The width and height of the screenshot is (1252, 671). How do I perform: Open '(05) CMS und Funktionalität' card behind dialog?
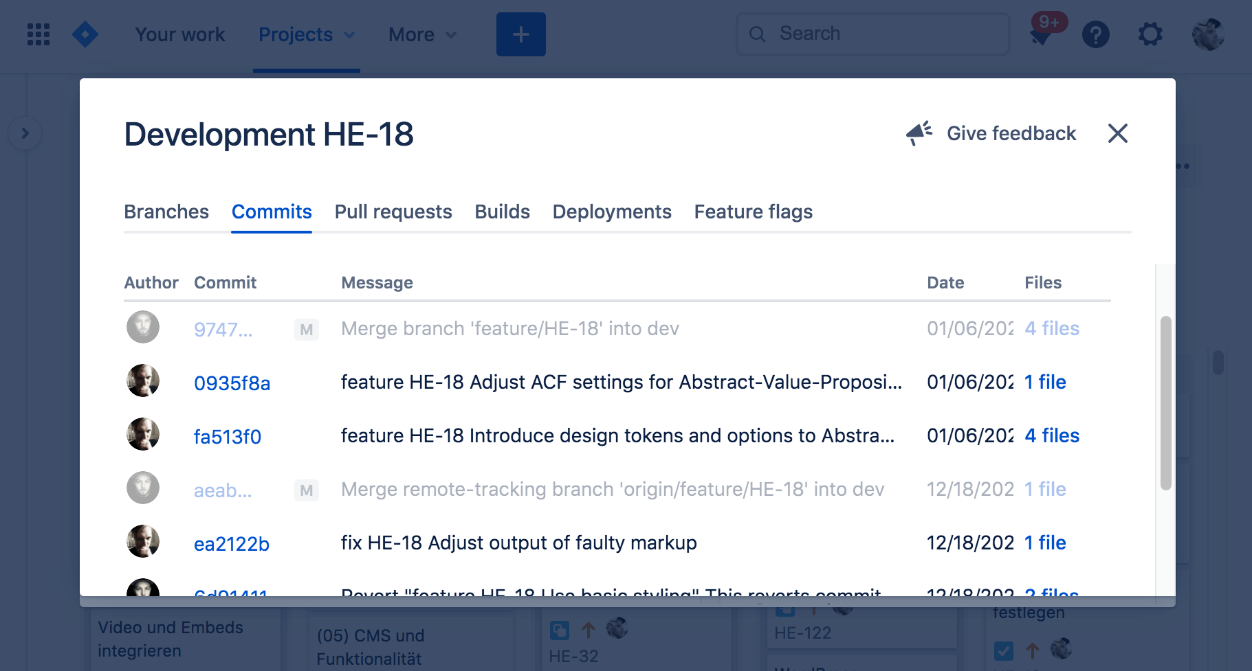pos(371,647)
